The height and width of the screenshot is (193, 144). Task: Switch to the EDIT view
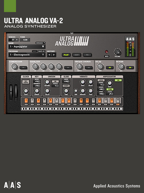(x=77, y=55)
